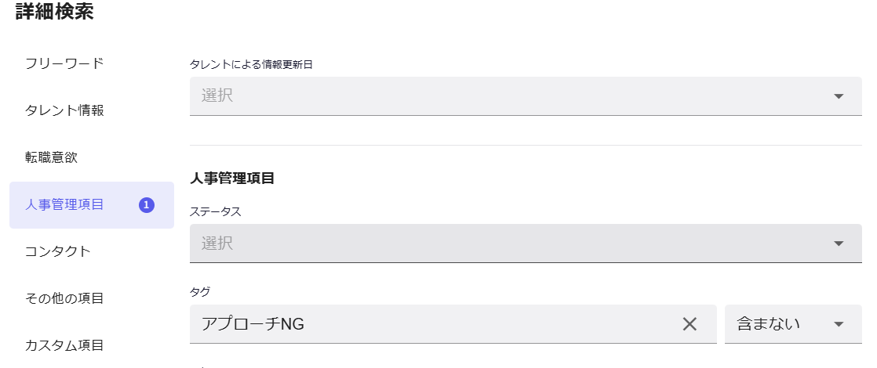877x368 pixels.
Task: Navigate to カスタム項目
Action: [64, 345]
